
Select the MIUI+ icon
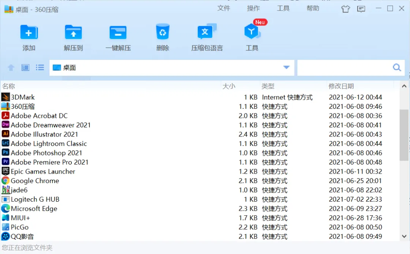tap(5, 218)
